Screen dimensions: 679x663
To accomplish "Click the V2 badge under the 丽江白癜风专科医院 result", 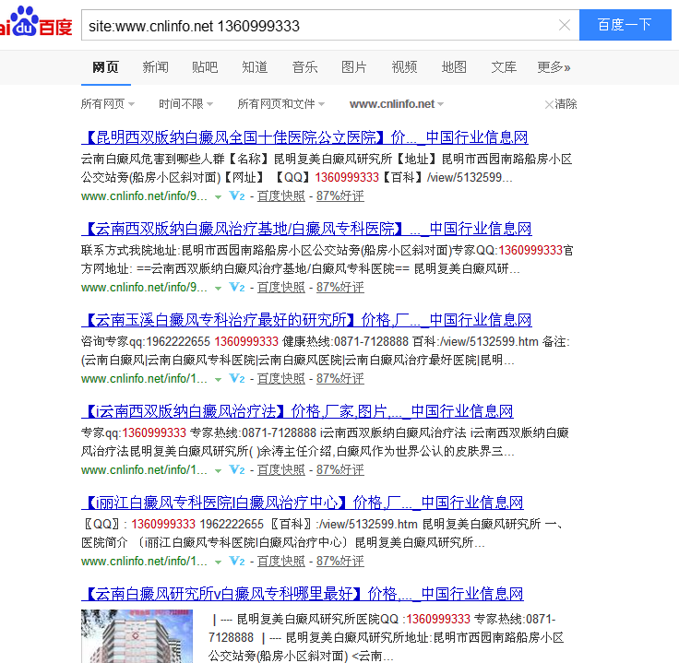I will coord(237,562).
